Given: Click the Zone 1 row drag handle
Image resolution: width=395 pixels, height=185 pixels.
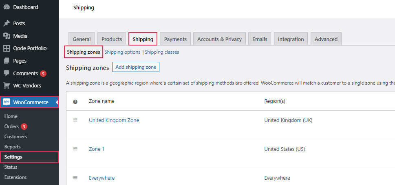Looking at the screenshot, I should point(75,149).
